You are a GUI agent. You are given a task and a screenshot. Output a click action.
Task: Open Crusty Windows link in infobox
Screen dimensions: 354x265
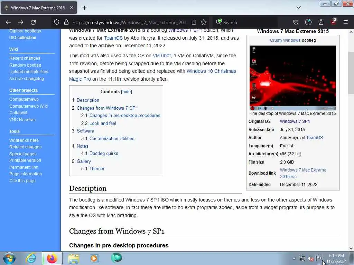tap(285, 40)
